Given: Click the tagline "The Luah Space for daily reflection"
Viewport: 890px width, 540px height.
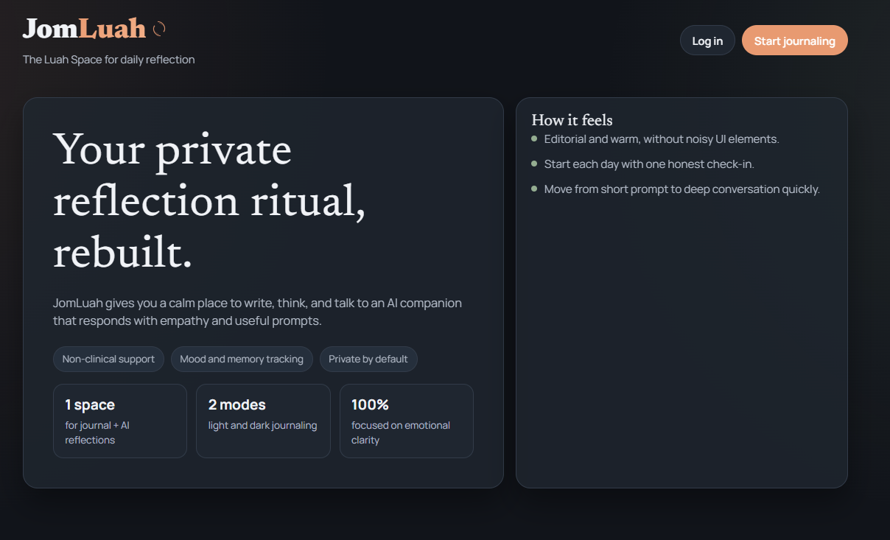Looking at the screenshot, I should (109, 60).
